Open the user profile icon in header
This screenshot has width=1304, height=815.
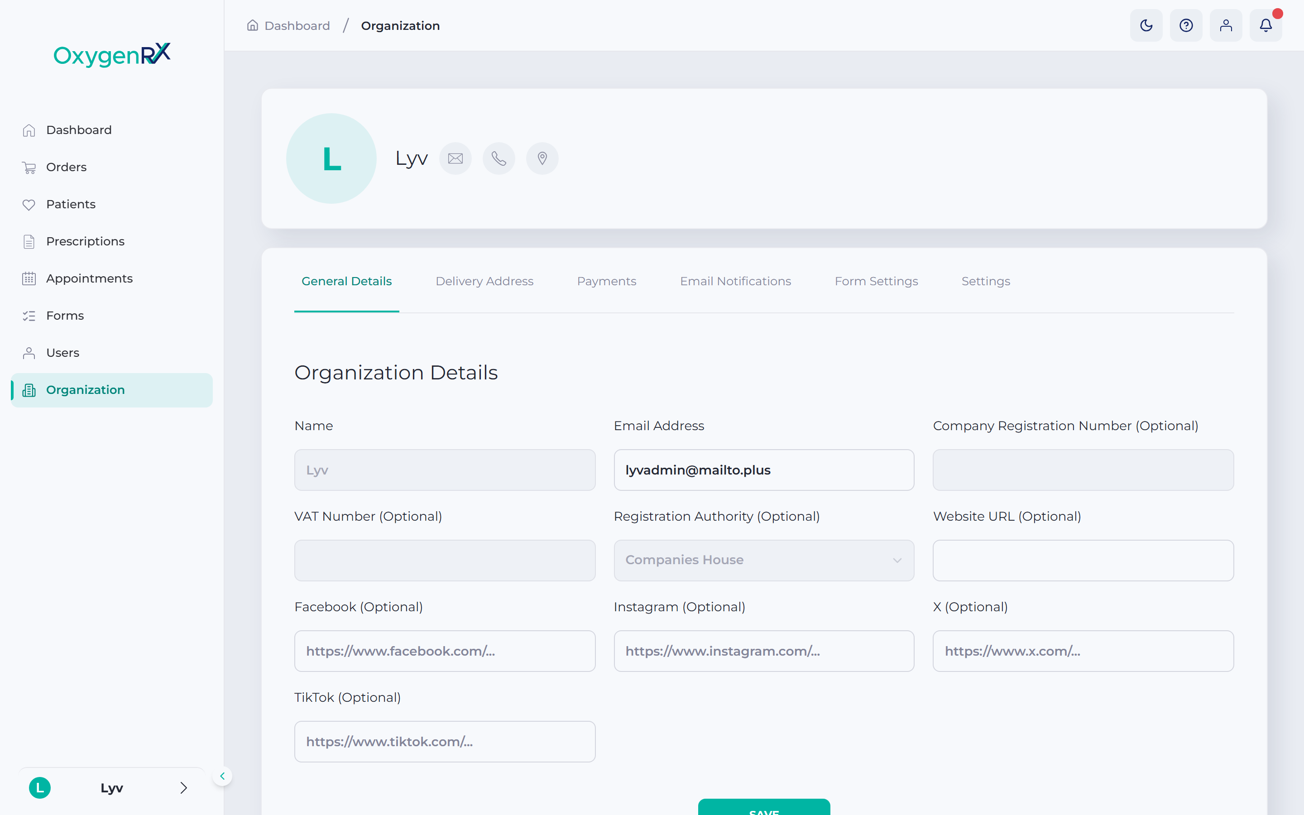click(1226, 25)
